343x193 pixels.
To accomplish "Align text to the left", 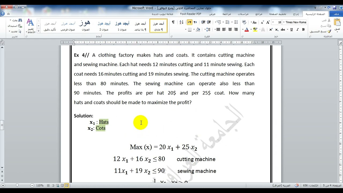I will pyautogui.click(x=224, y=29).
